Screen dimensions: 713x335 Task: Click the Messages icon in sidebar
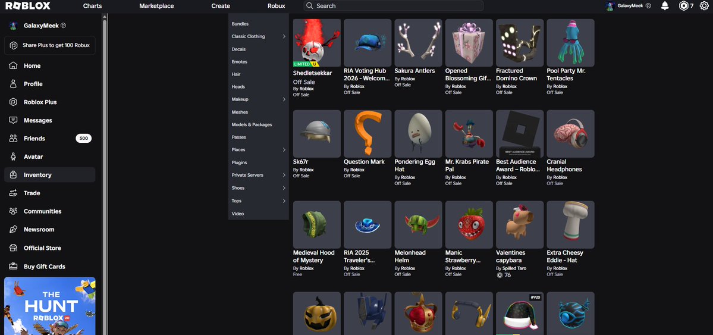[x=13, y=120]
